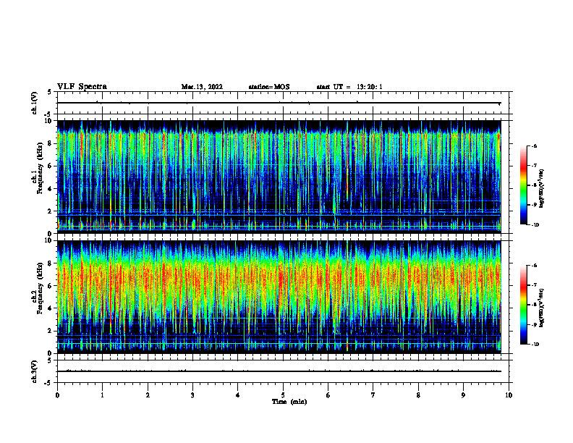Click the ch.1 frequency axis "2" tick label

tap(51, 211)
